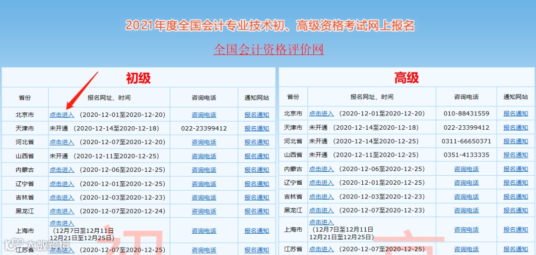Open 报名通知 for 天津市 in 初级 table
This screenshot has width=536, height=255.
(x=257, y=129)
